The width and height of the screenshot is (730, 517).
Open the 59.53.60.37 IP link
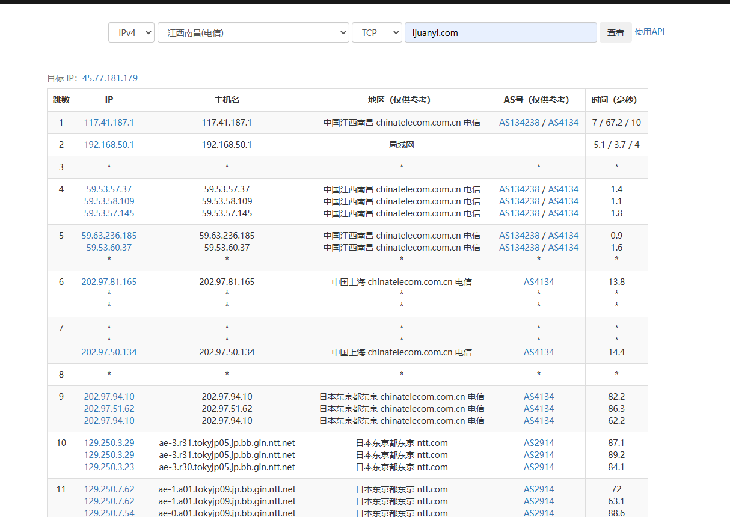pos(109,248)
